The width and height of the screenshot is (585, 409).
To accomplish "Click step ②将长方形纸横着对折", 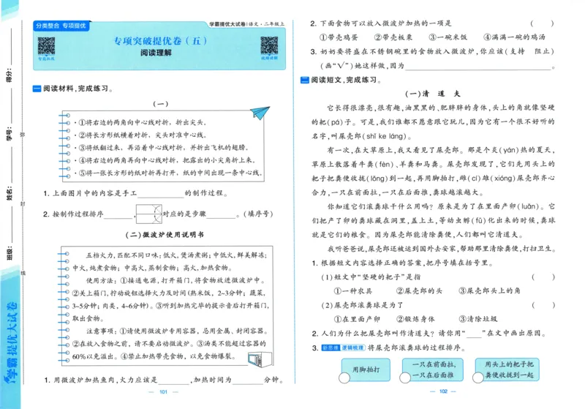I will click(143, 135).
